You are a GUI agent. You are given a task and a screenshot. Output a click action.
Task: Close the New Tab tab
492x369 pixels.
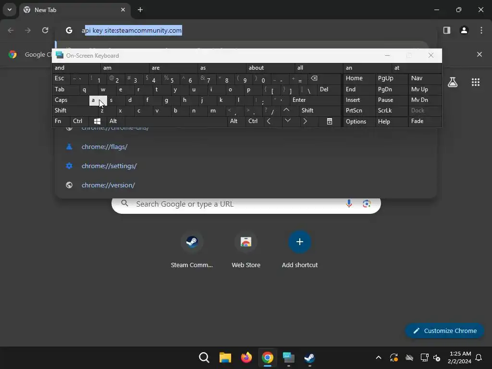(123, 10)
